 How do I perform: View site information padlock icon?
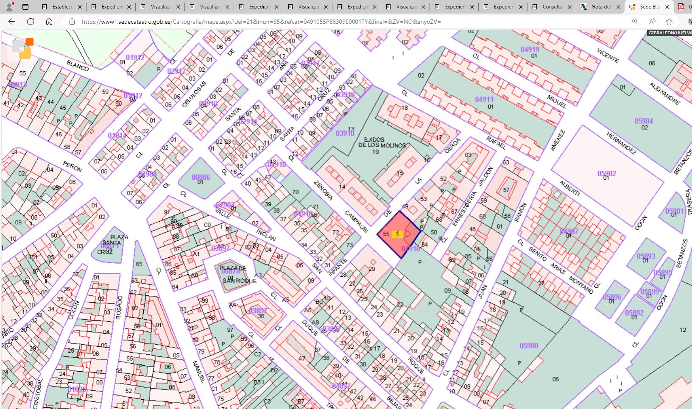pos(72,22)
